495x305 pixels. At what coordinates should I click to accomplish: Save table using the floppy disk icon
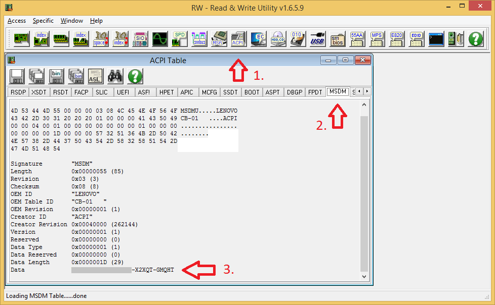click(x=17, y=76)
